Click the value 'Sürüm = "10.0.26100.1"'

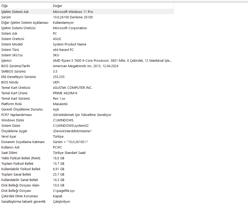[x=70, y=142]
